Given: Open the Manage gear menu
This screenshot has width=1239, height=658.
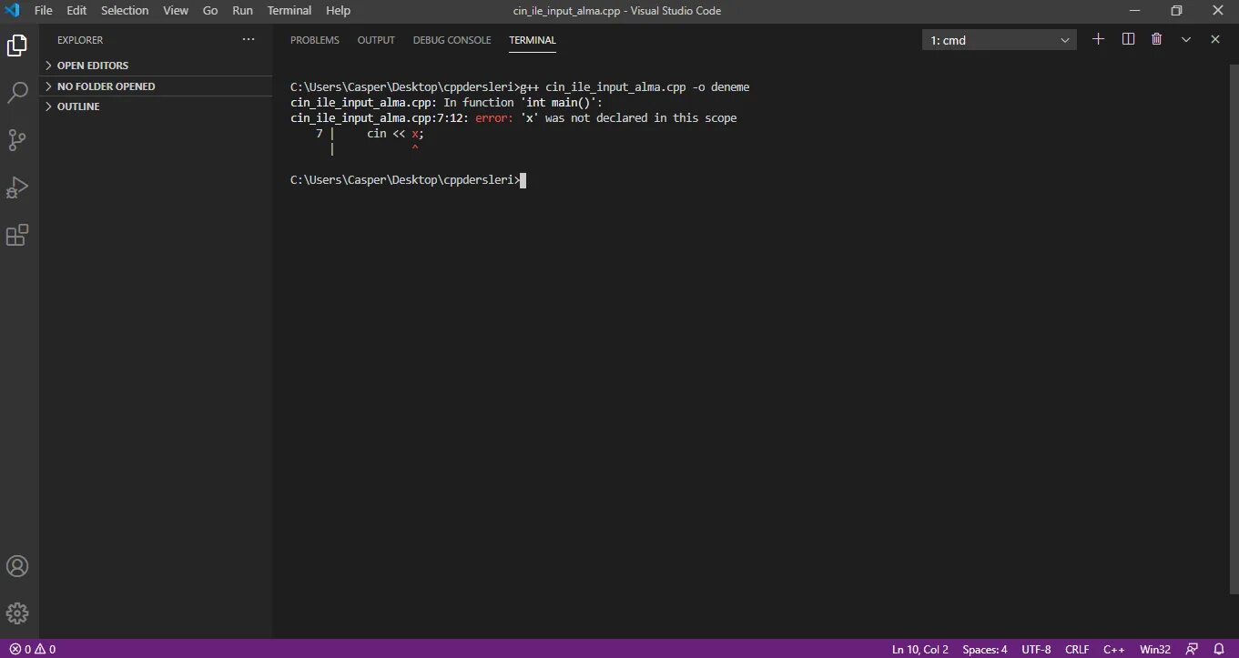Looking at the screenshot, I should tap(17, 612).
